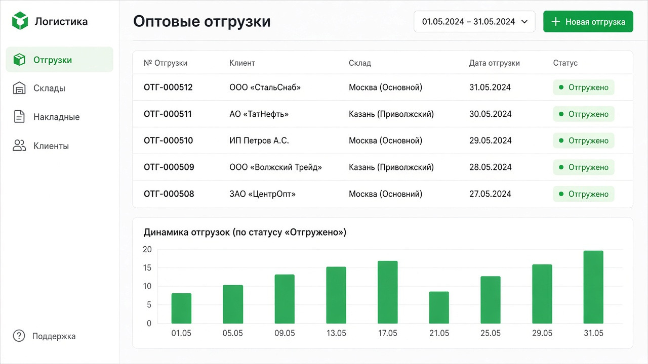648x364 pixels.
Task: Click the chart bar for 25.05
Action: pos(491,300)
